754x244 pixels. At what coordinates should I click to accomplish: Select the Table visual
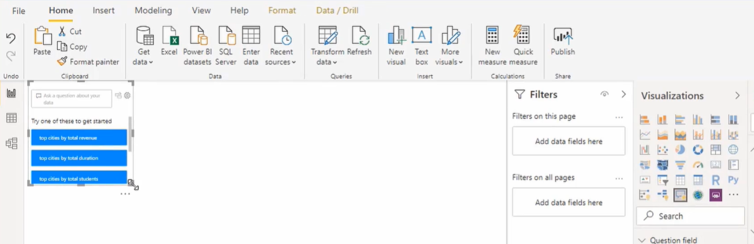[680, 180]
